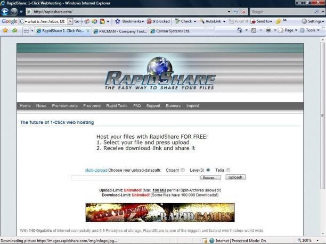Open Favorites Center star icon
326x244 pixels.
pyautogui.click(x=5, y=30)
